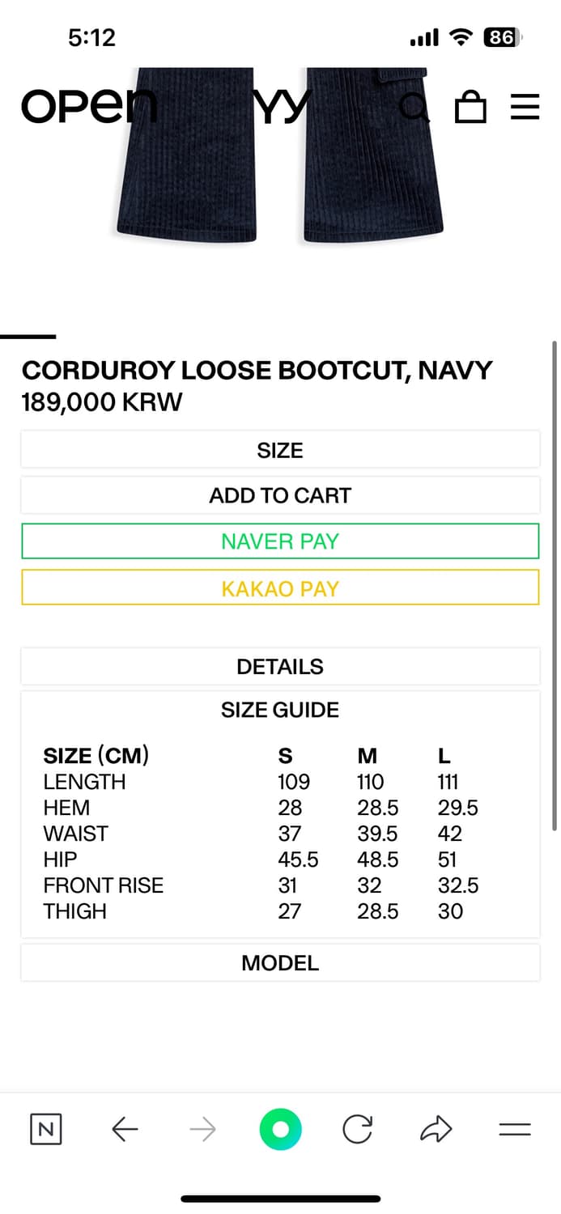Image resolution: width=561 pixels, height=1214 pixels.
Task: Open browser bottom menu lines icon
Action: click(514, 1129)
